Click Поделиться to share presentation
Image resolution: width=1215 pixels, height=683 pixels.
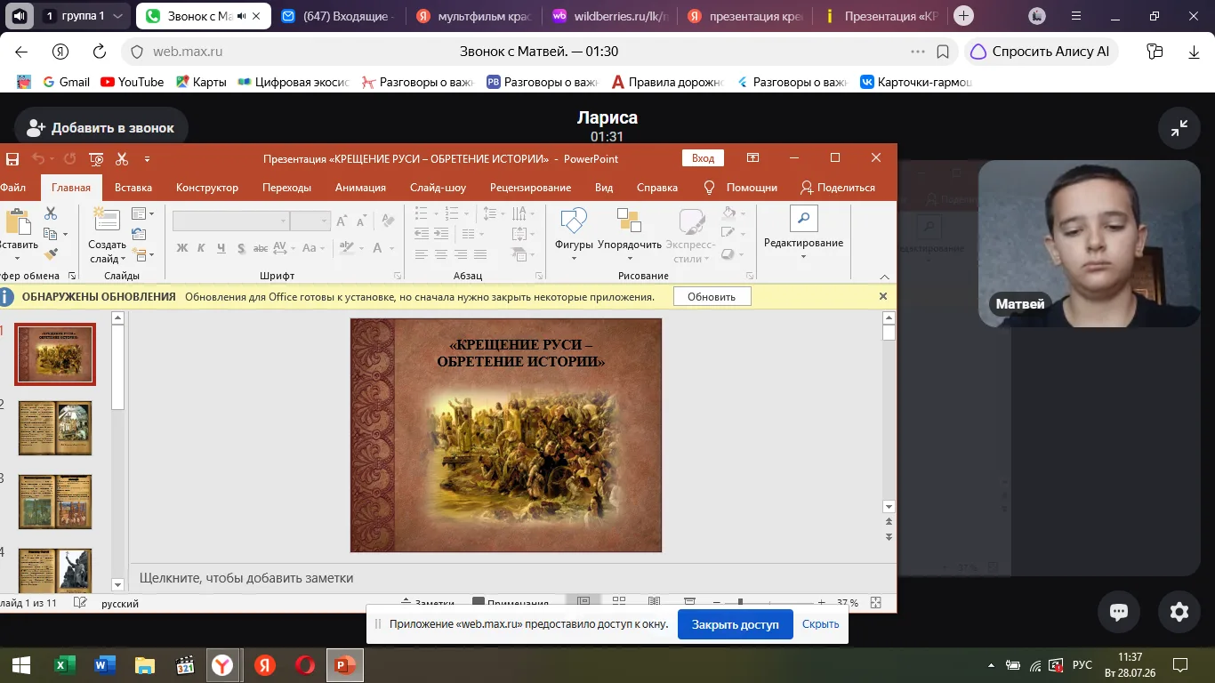coord(838,188)
